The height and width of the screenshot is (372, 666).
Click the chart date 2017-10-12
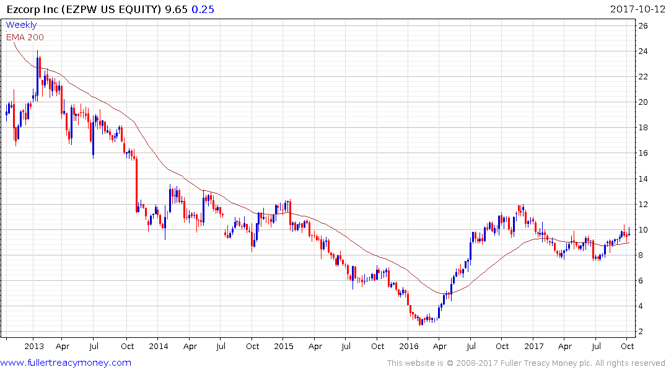(x=638, y=9)
